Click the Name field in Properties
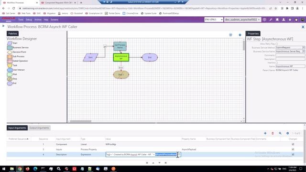 (290, 66)
